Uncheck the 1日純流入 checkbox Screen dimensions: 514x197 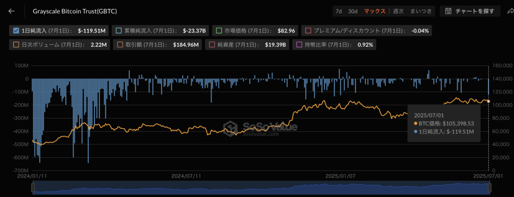(x=16, y=31)
